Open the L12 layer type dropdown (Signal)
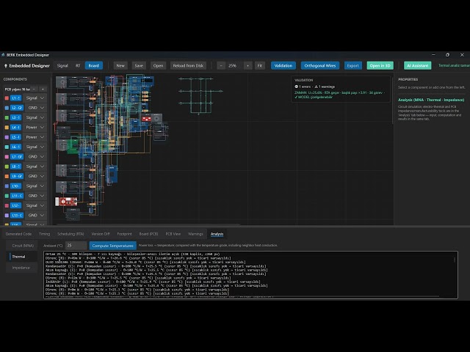The image size is (470, 352). click(x=35, y=205)
